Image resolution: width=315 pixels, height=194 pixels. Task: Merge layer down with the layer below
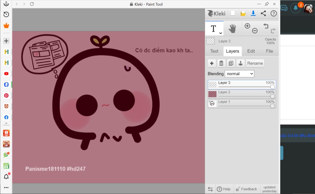pos(241,63)
